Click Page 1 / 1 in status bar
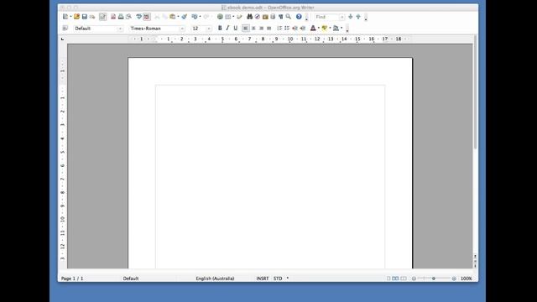This screenshot has width=537, height=302. (x=72, y=279)
